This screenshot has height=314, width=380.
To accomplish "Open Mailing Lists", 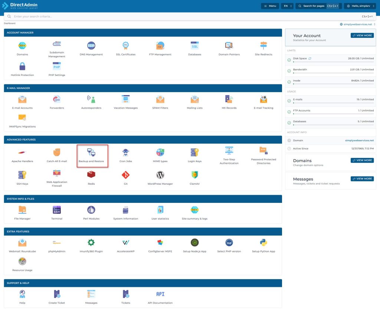I will [194, 102].
